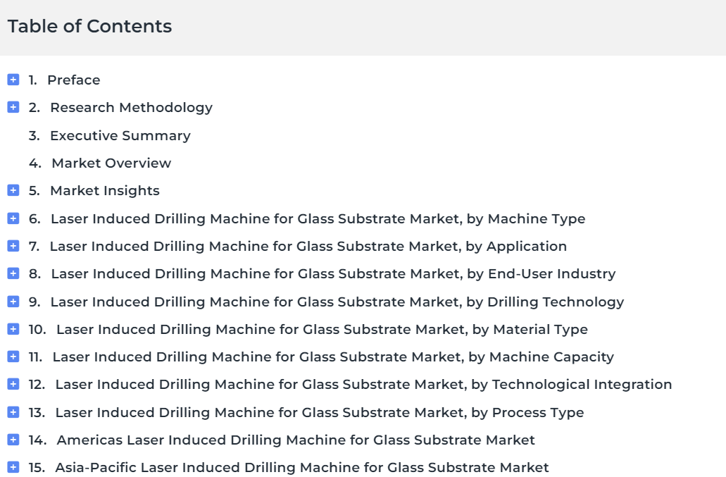The height and width of the screenshot is (477, 726).
Task: Expand the Research Methodology plus icon
Action: (x=13, y=107)
